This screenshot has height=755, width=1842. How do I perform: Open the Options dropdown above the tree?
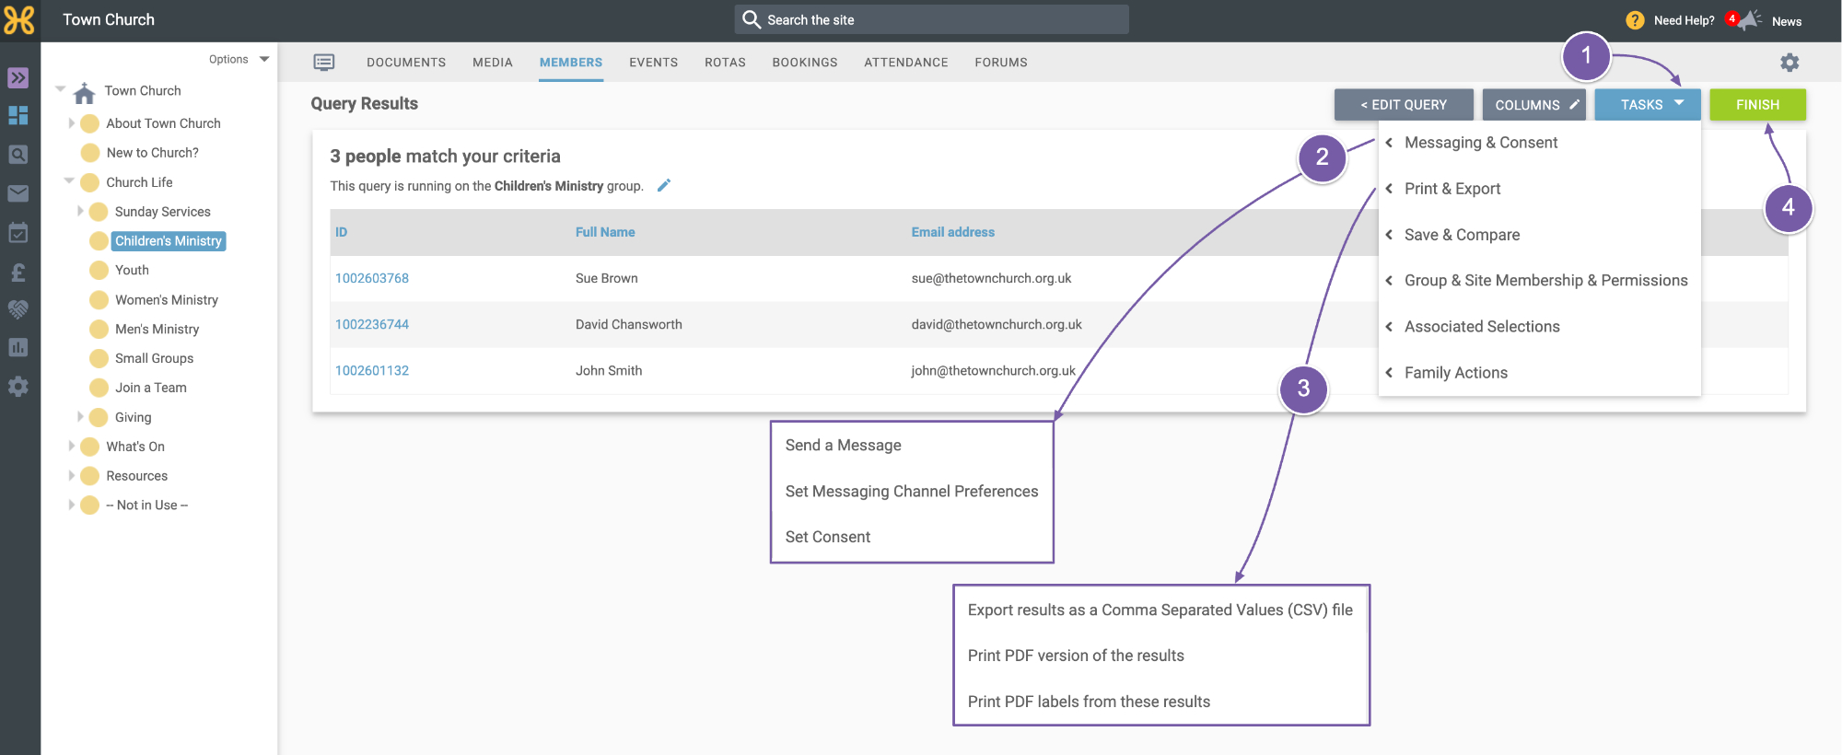point(239,59)
